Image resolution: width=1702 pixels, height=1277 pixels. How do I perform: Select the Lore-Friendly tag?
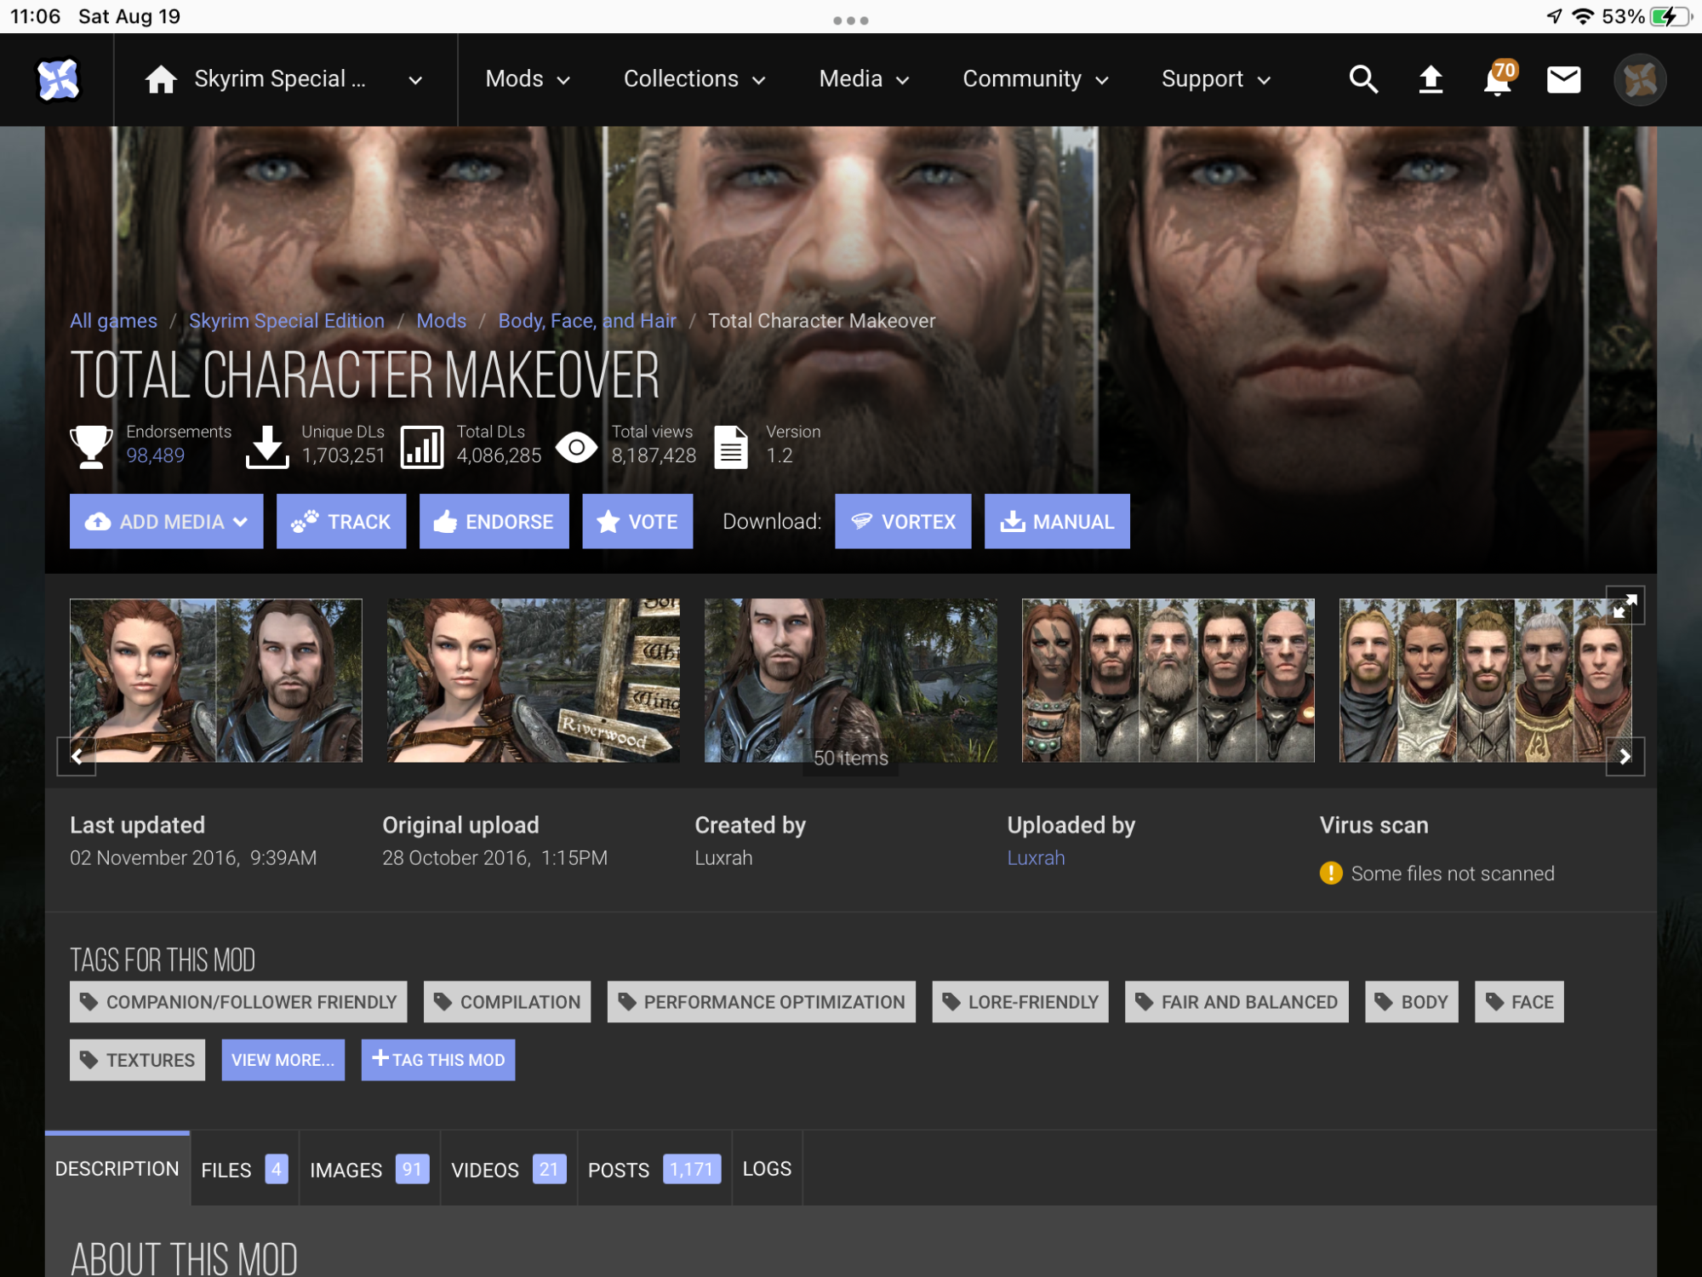point(1019,1001)
